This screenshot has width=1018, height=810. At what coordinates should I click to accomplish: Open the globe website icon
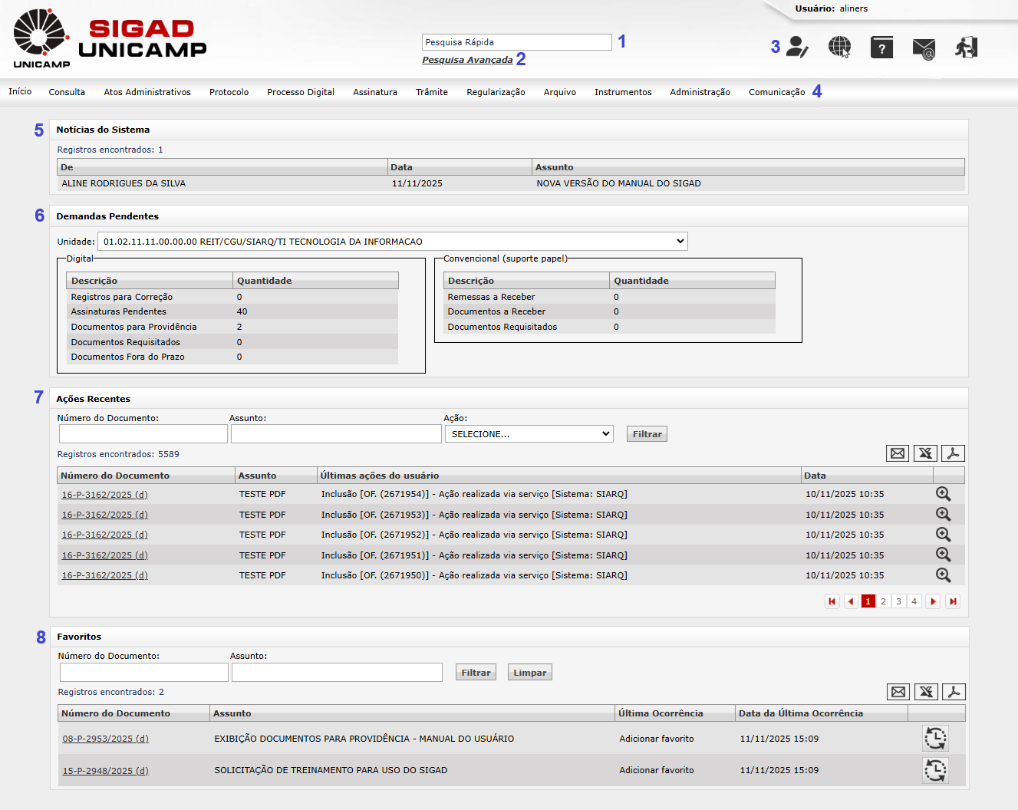[840, 48]
